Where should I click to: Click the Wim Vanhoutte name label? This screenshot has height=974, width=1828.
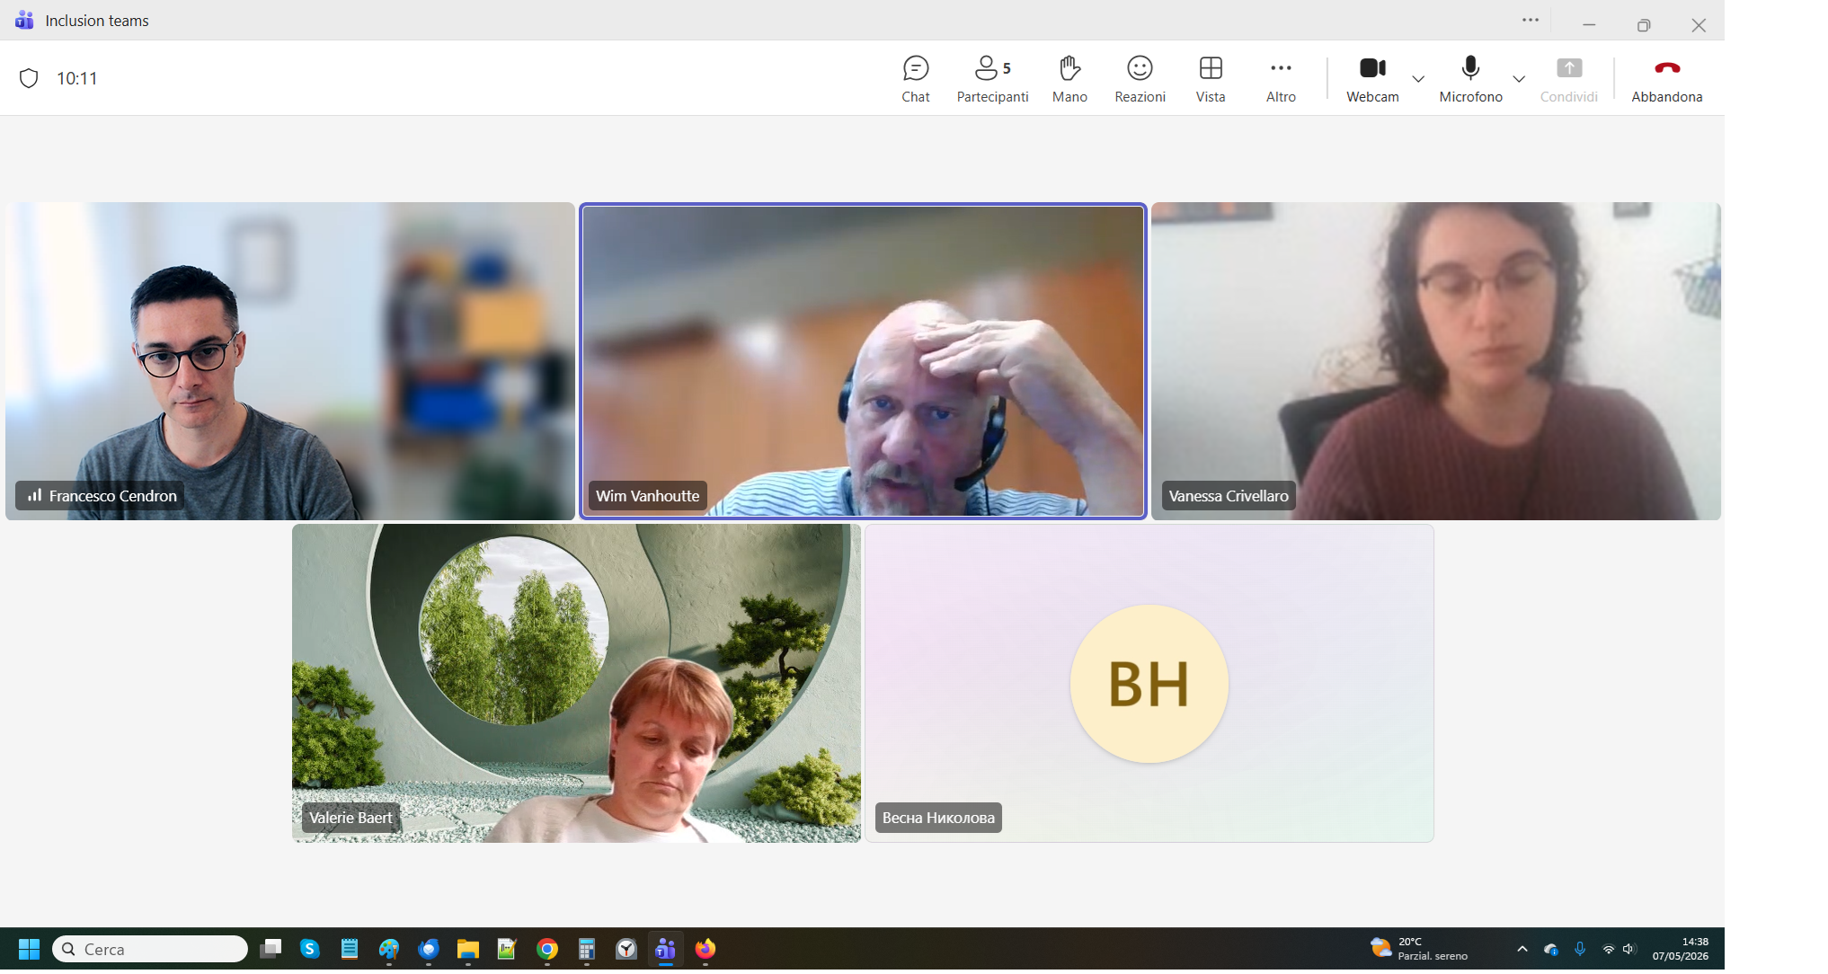(647, 496)
